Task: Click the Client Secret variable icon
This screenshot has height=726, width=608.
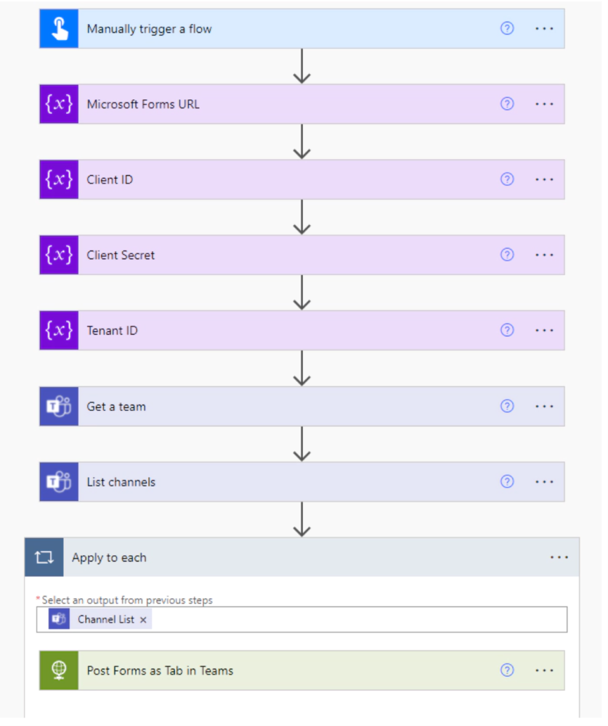Action: click(58, 255)
